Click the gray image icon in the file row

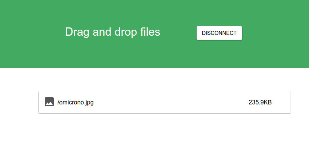coord(49,102)
